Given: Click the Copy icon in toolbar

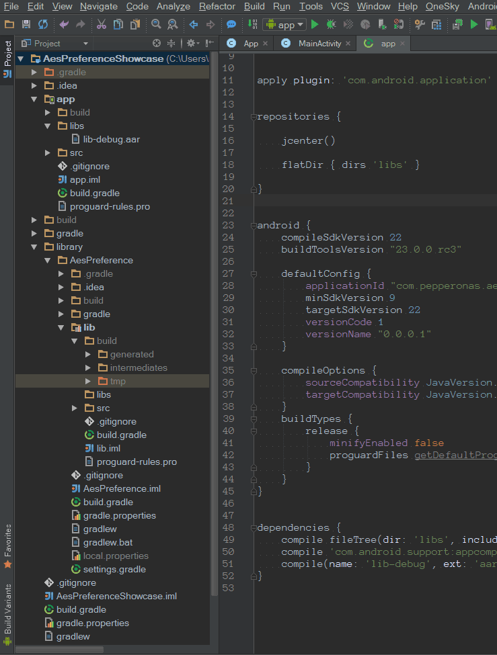Looking at the screenshot, I should click(x=118, y=24).
